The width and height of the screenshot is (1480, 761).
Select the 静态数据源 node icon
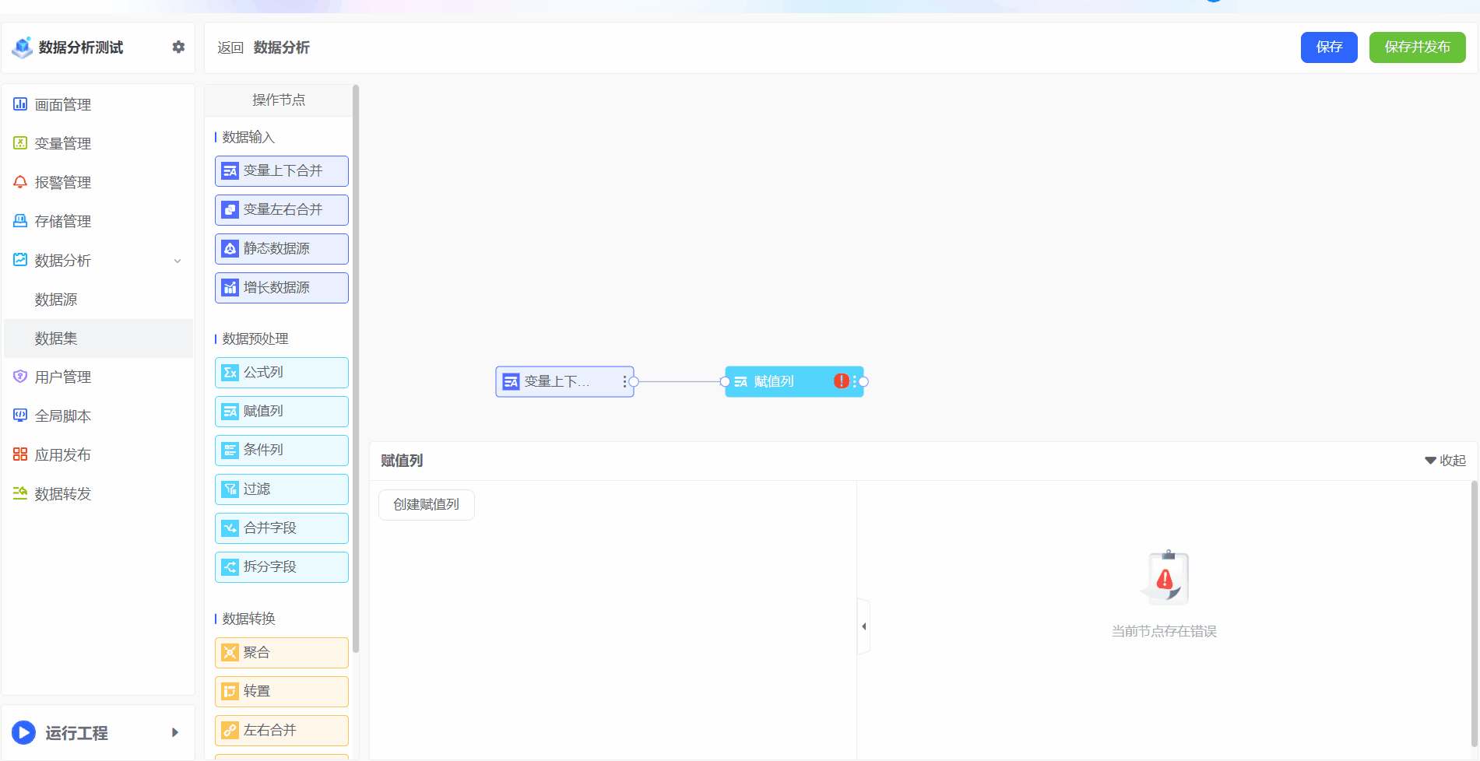click(230, 249)
